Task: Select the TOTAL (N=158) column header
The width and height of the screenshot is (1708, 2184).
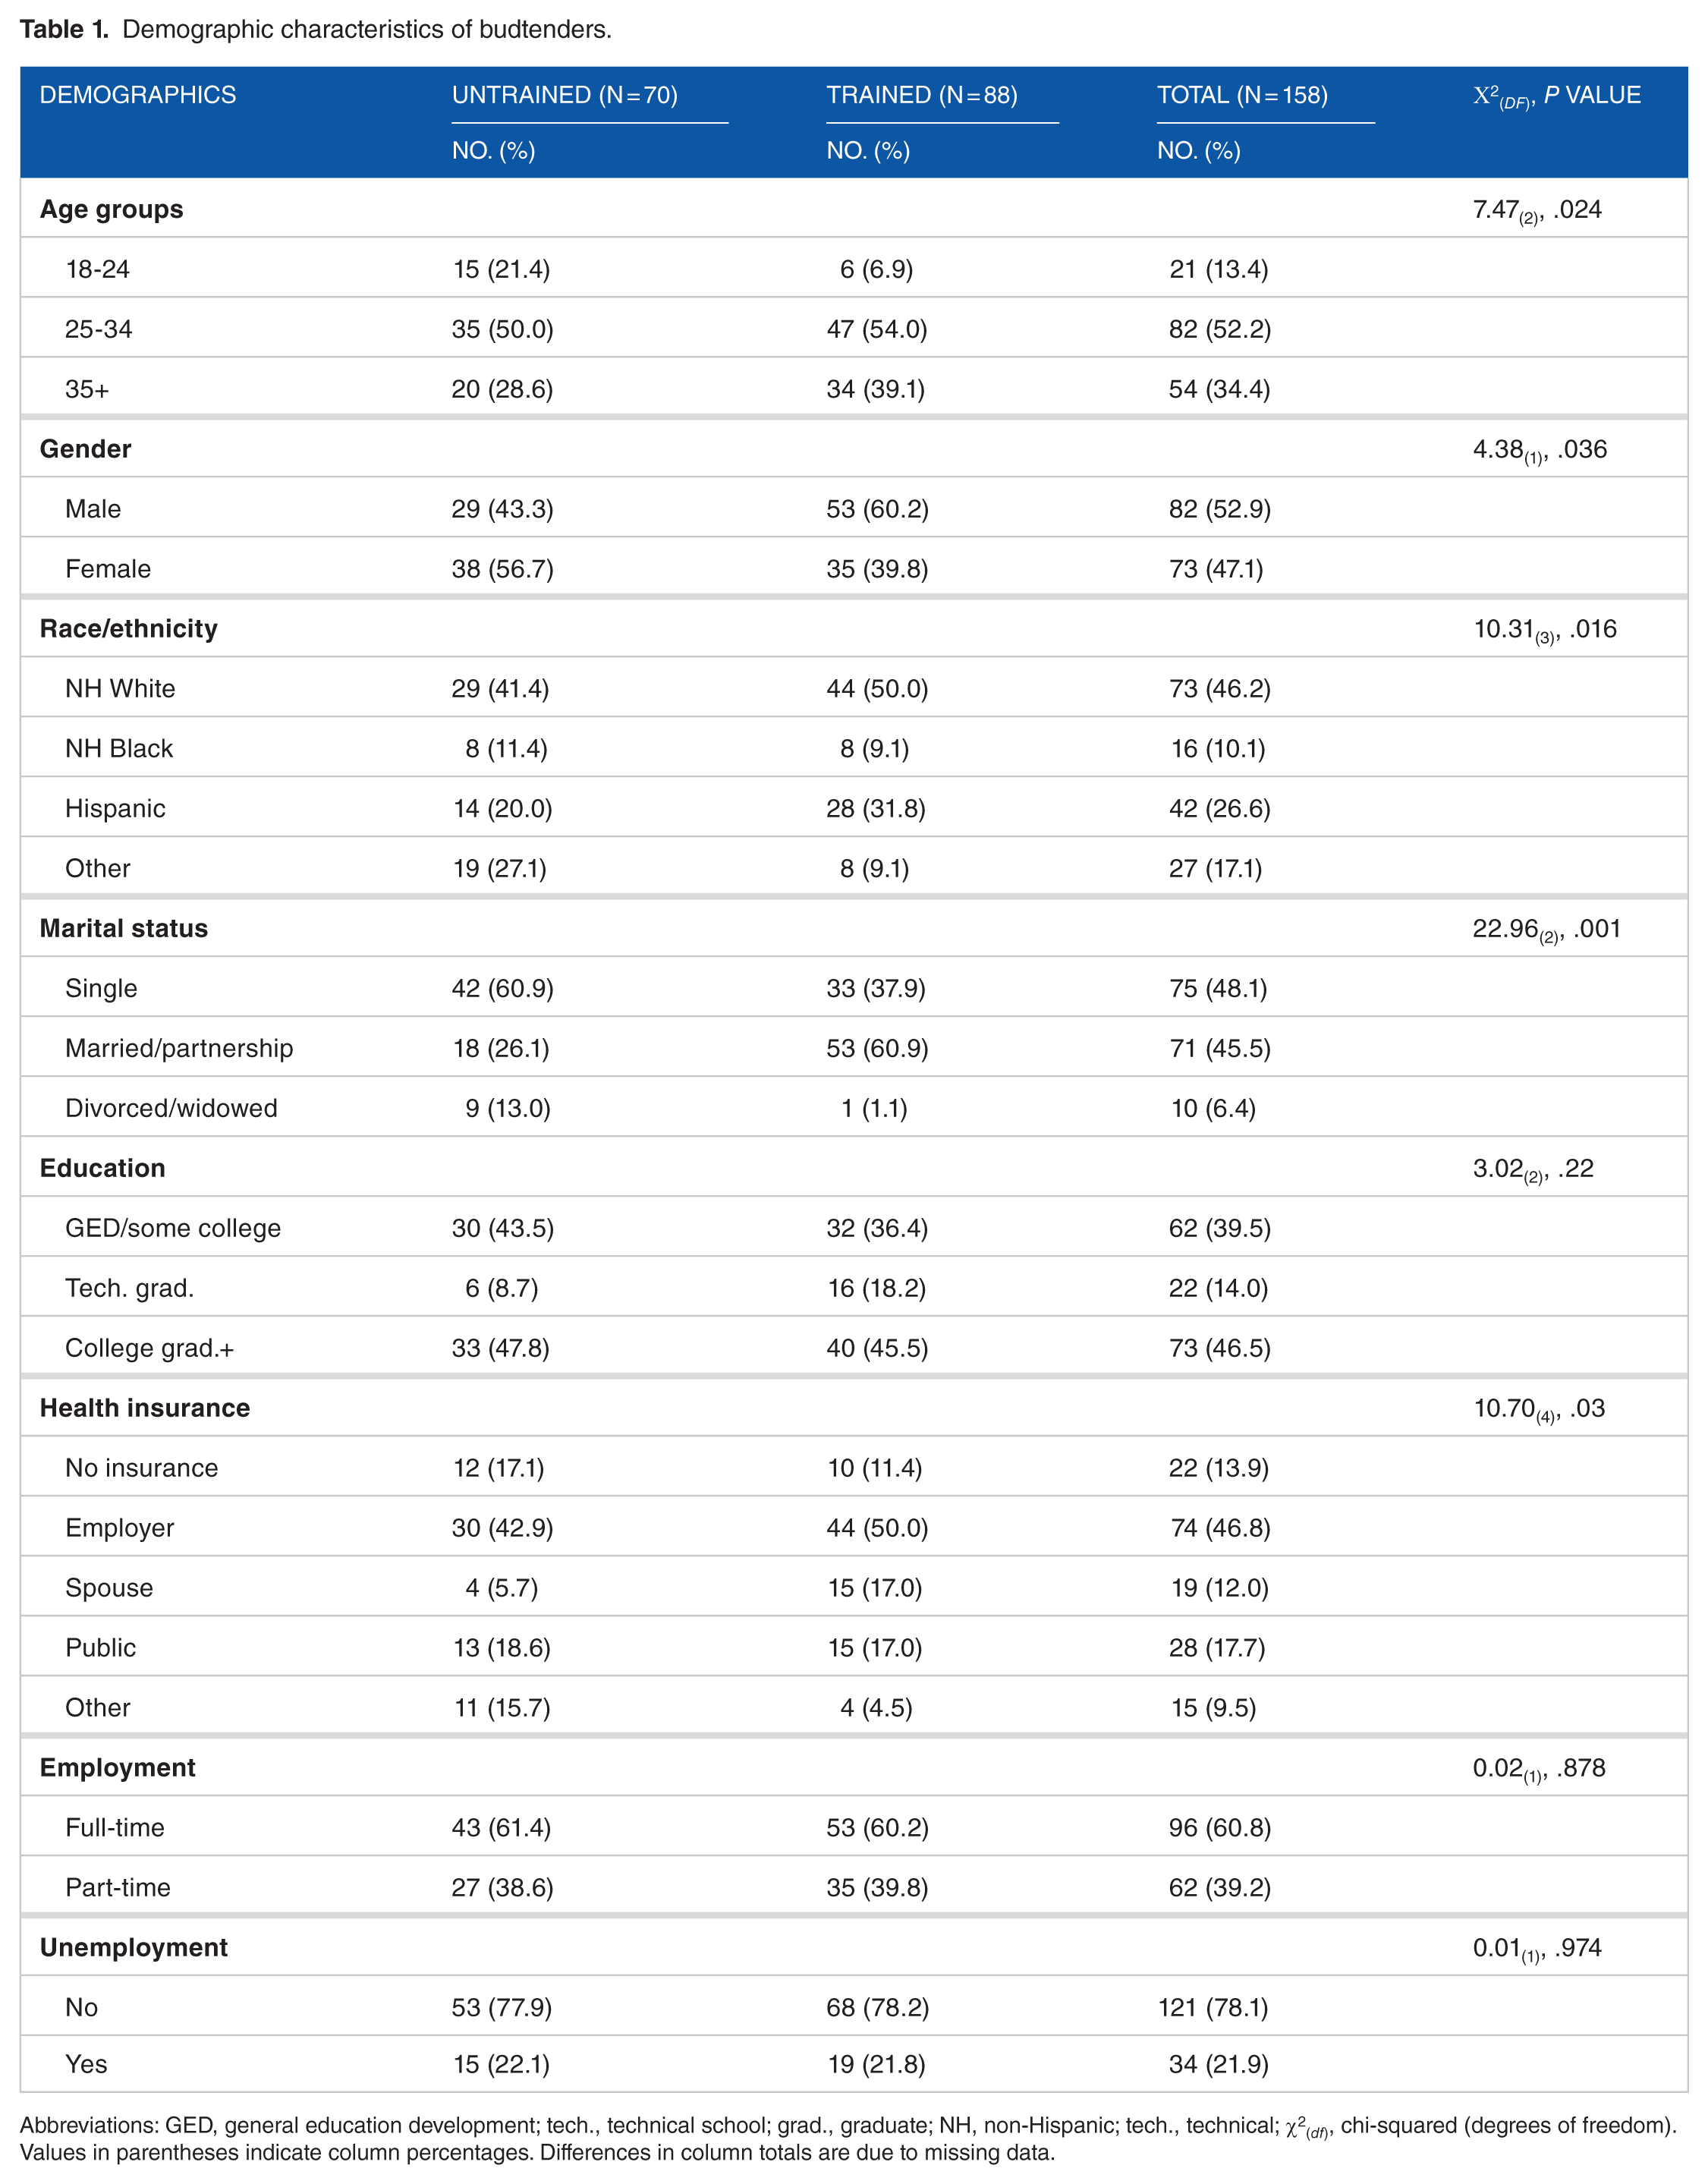Action: (1243, 95)
